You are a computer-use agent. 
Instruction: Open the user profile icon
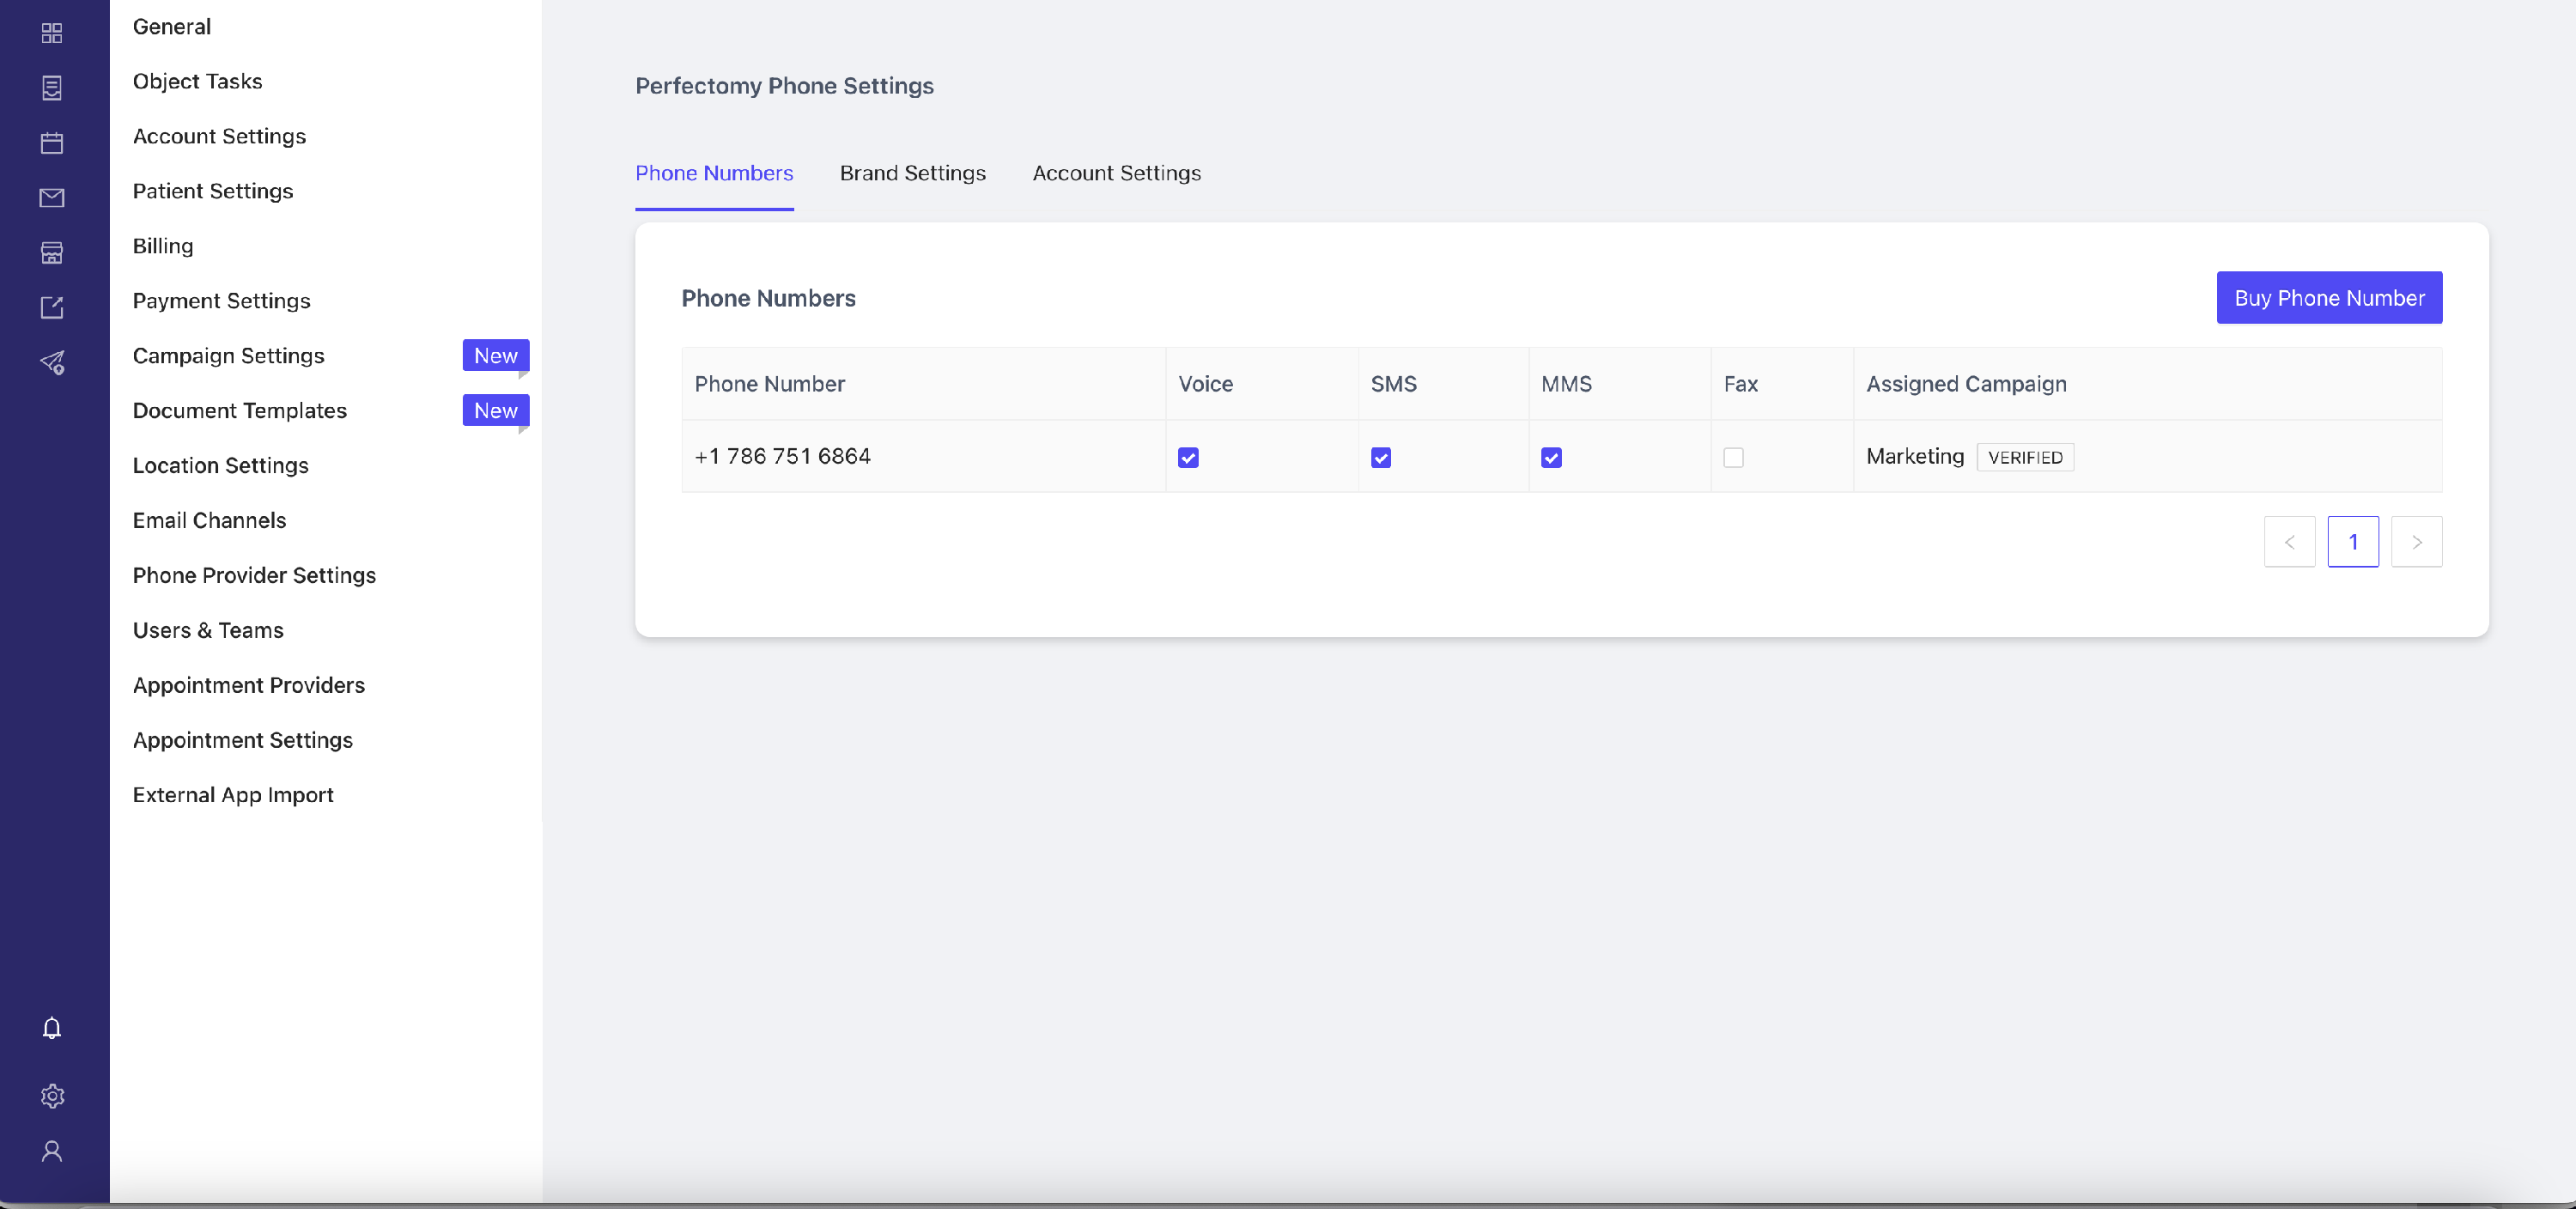click(x=52, y=1151)
